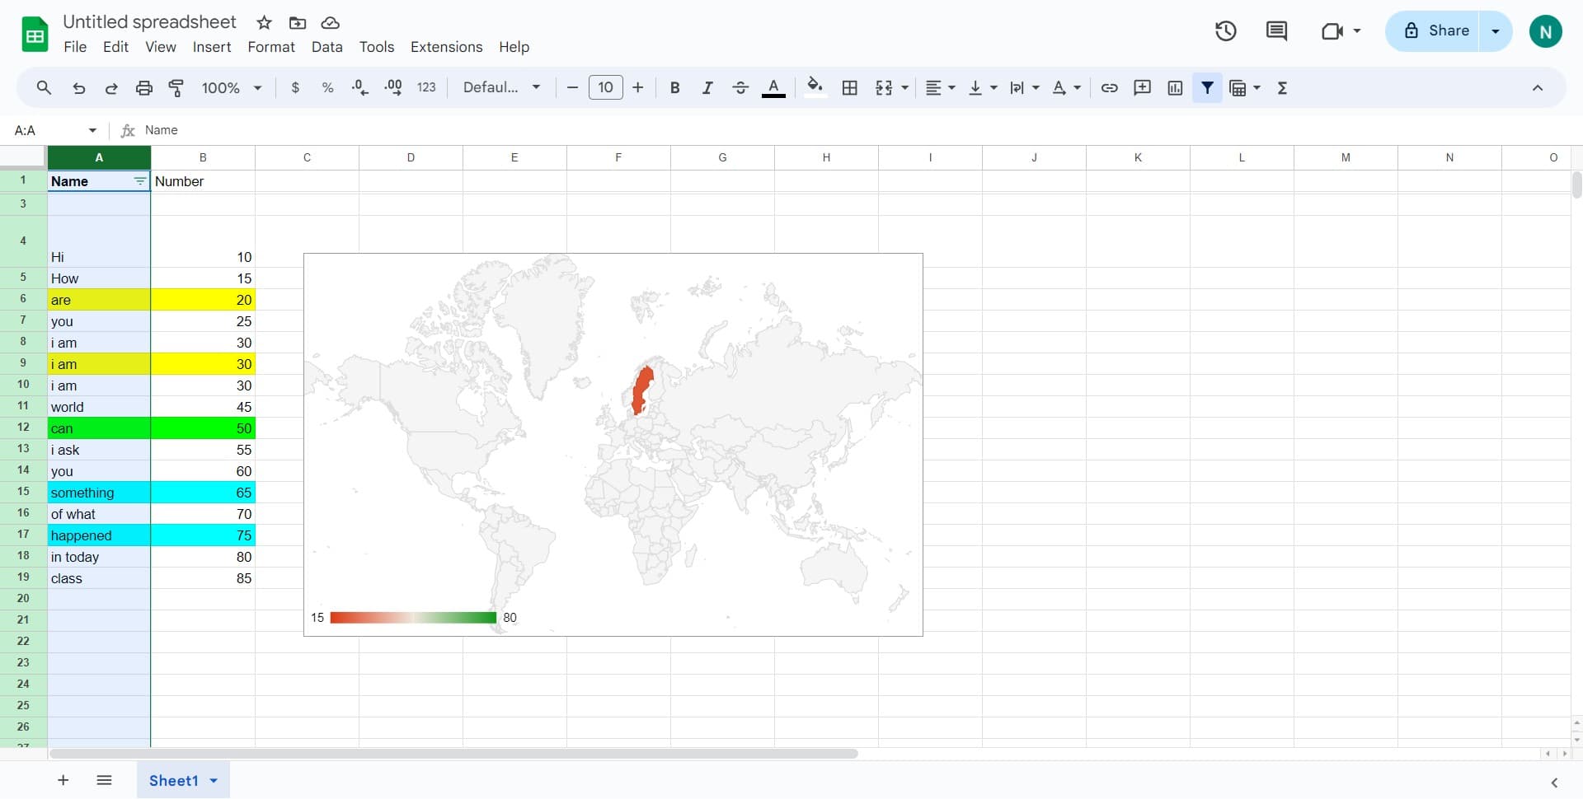The height and width of the screenshot is (799, 1583).
Task: Collapse the toolbar with the chevron
Action: click(1538, 86)
